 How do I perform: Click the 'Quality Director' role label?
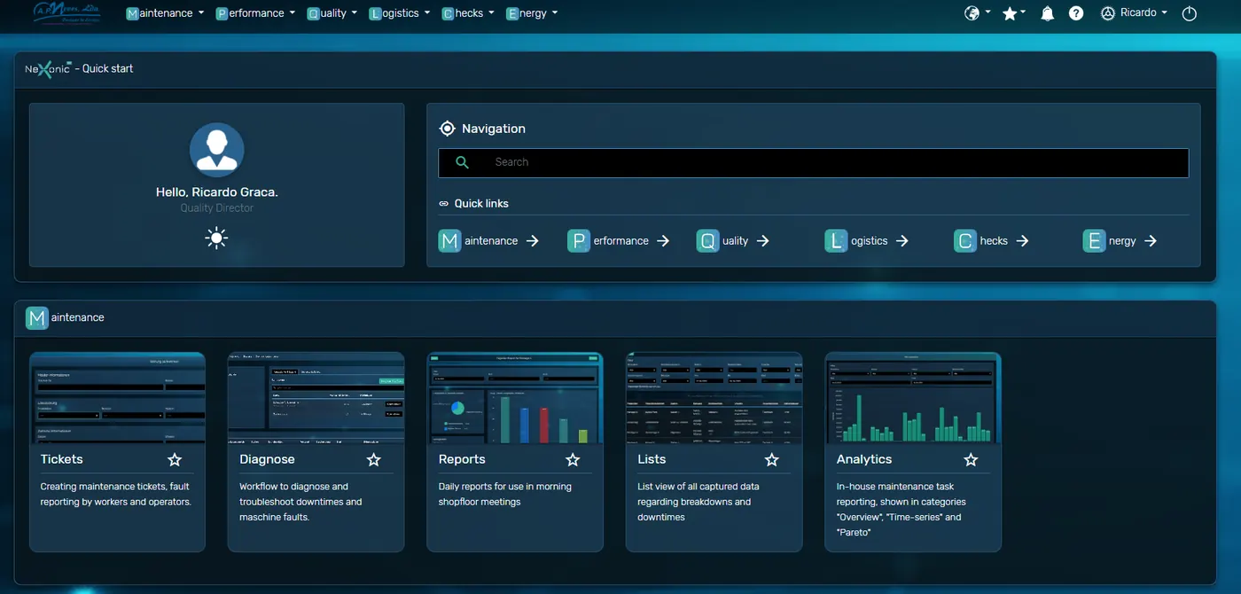217,208
